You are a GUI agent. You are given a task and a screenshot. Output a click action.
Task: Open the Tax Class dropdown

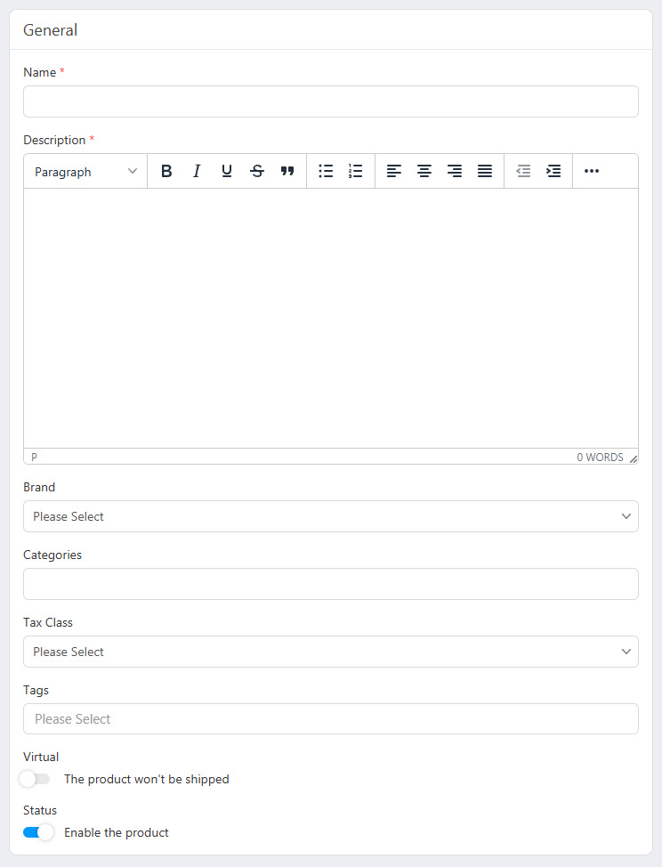pos(330,652)
